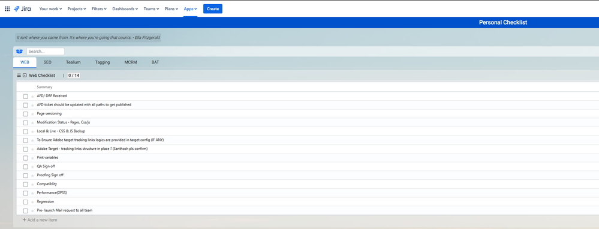
Task: Select the WEB tab
Action: 25,62
